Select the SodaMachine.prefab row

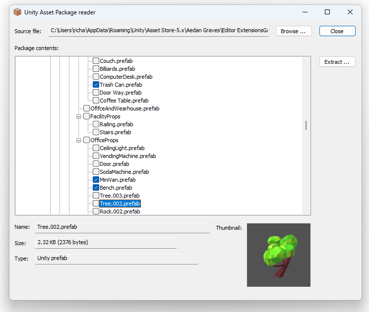pyautogui.click(x=124, y=172)
